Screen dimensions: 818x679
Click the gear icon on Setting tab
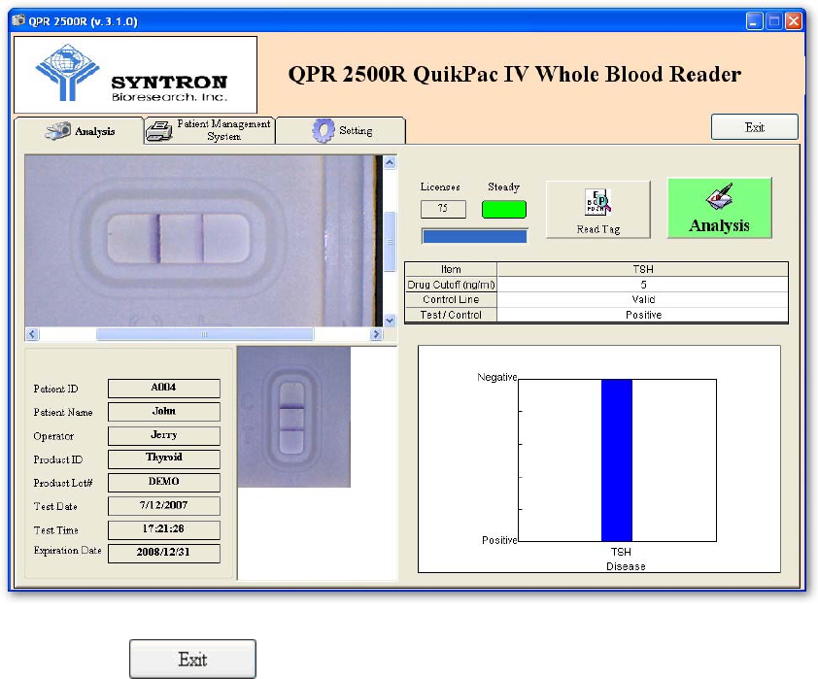[x=323, y=130]
